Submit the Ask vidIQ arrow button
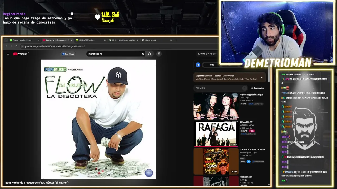Image resolution: width=337 pixels, height=189 pixels. 245,88
